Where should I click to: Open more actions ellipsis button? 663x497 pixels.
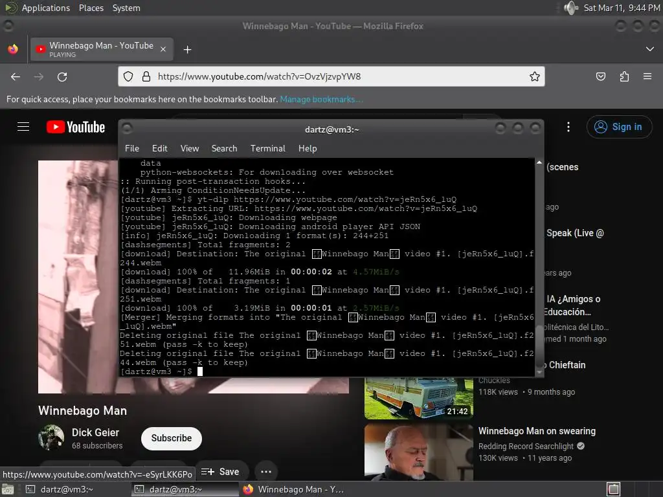[x=266, y=472]
